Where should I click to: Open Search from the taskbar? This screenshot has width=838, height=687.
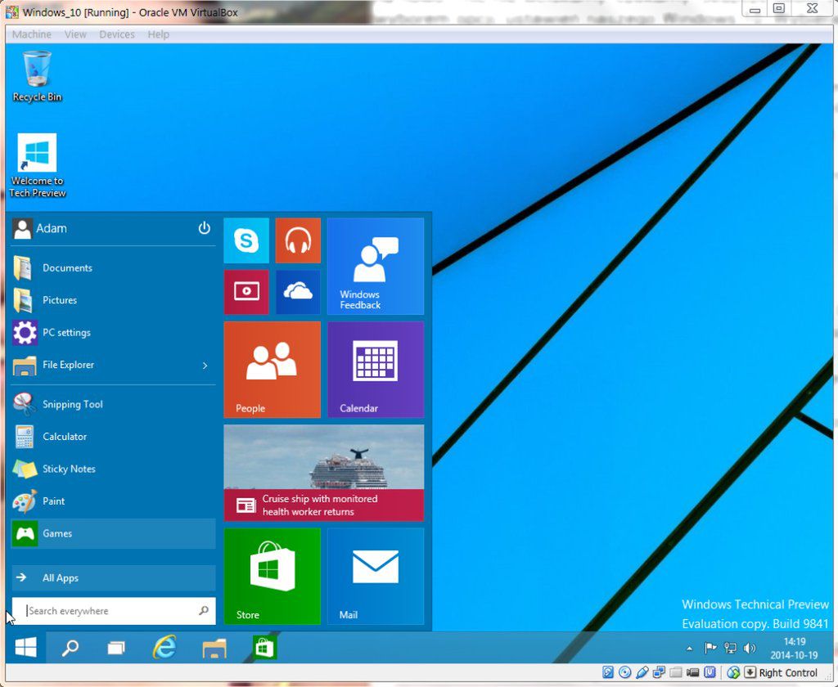click(x=70, y=648)
